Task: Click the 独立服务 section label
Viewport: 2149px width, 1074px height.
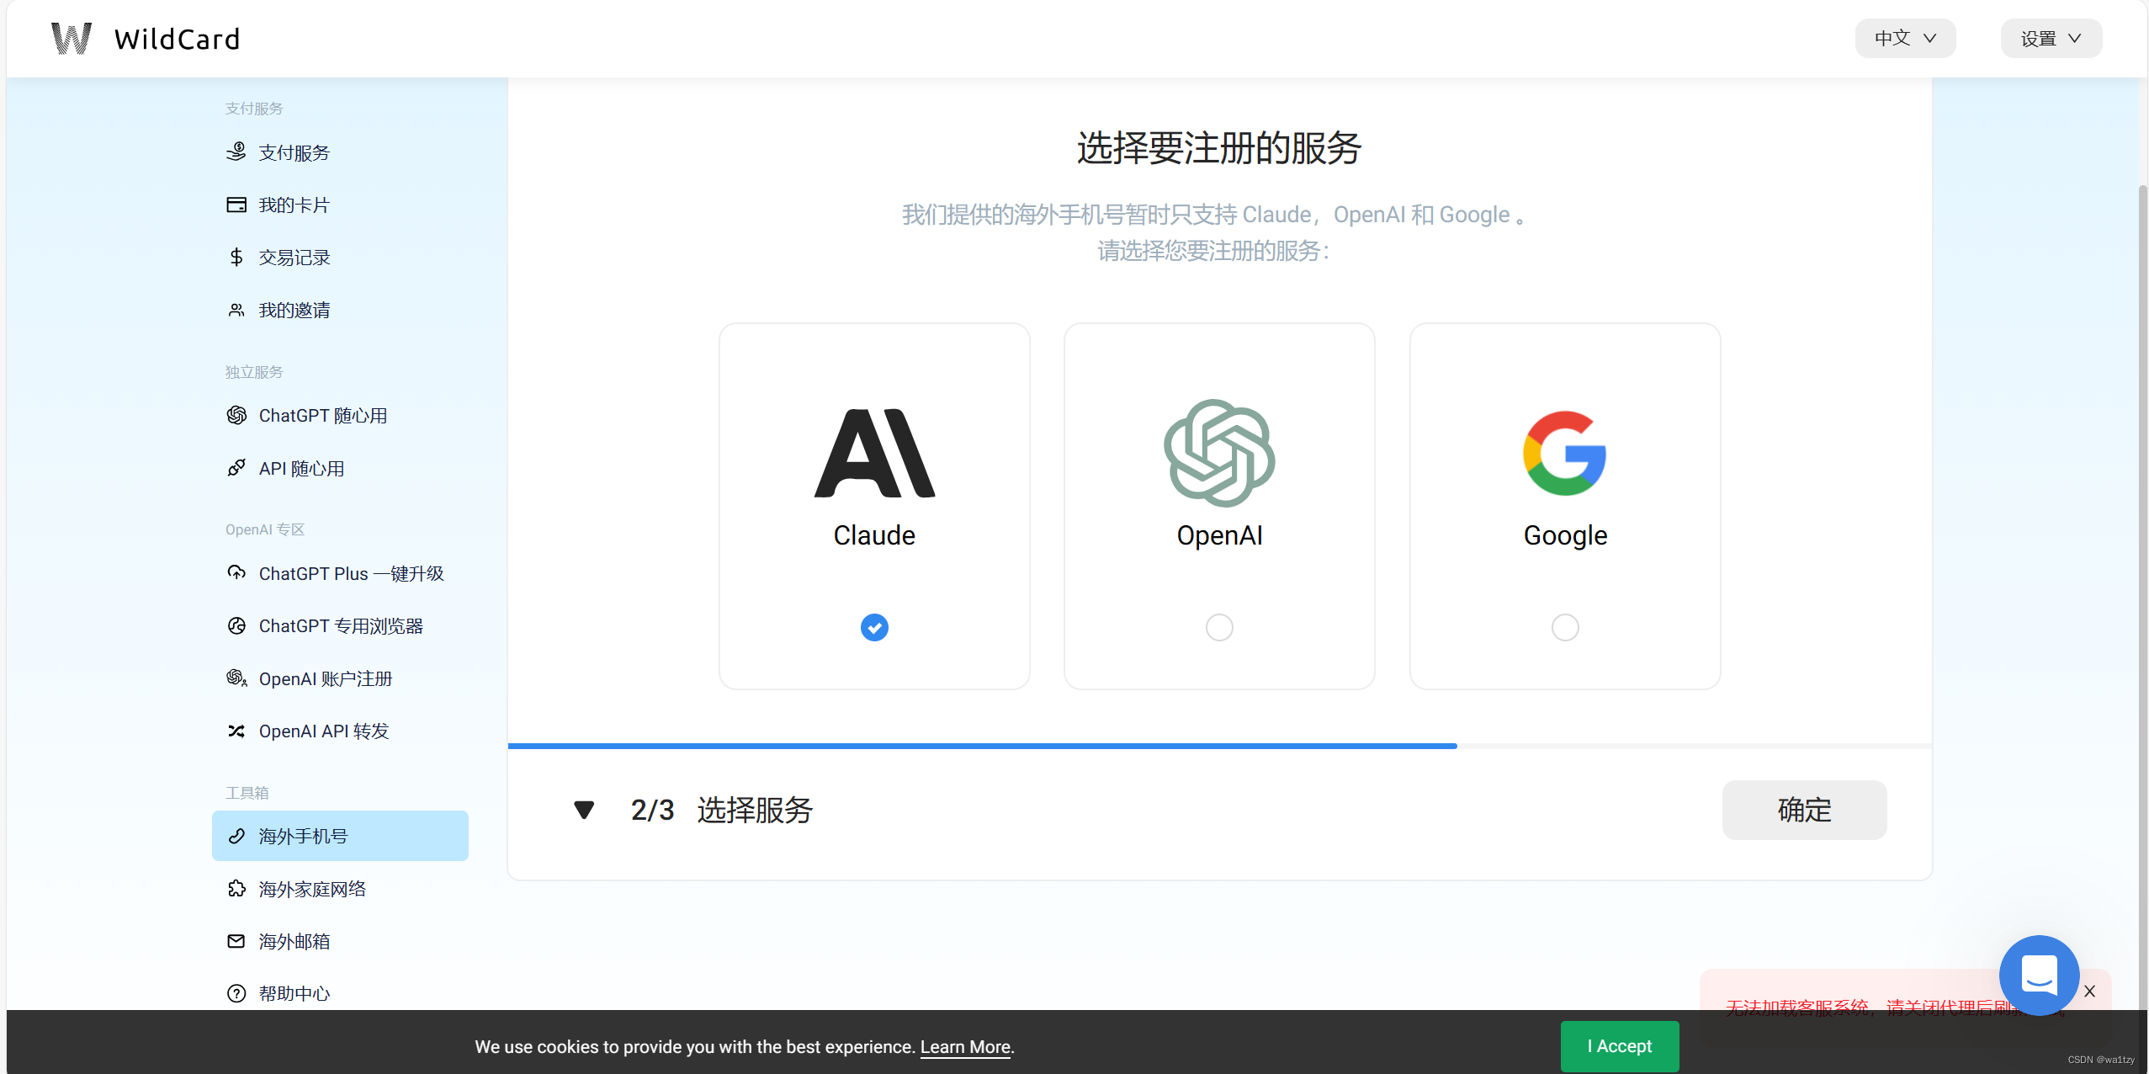Action: coord(254,372)
